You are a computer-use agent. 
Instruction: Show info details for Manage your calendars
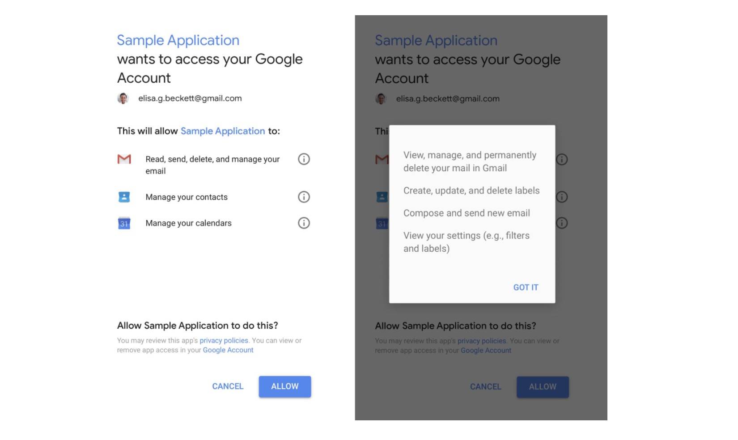point(304,223)
